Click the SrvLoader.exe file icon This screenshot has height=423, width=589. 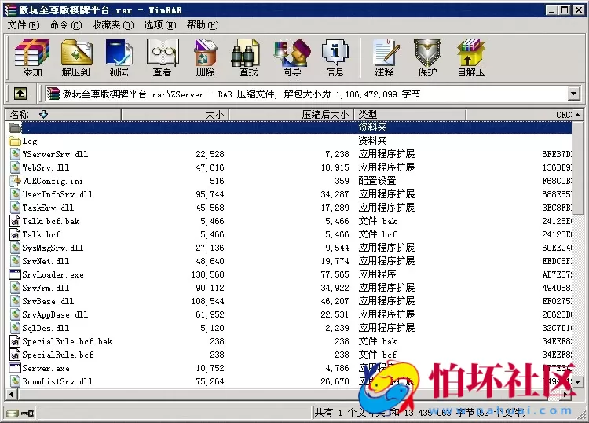coord(15,274)
